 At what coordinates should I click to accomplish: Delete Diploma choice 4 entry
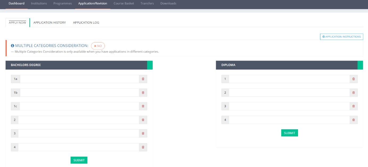pos(353,120)
